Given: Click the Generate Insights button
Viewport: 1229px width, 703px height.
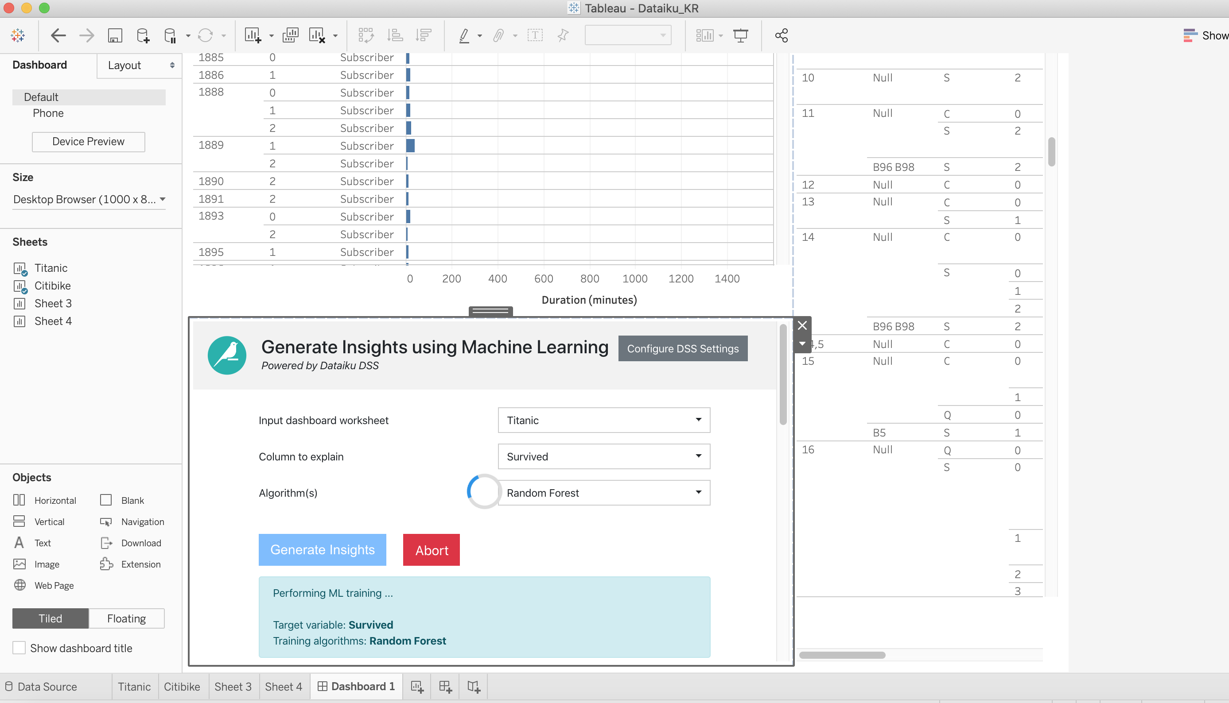Looking at the screenshot, I should click(x=323, y=549).
